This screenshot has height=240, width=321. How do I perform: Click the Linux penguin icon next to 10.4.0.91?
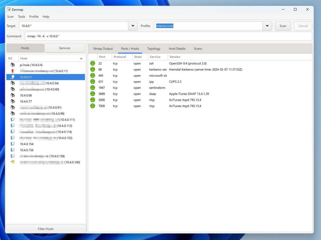tap(12, 107)
